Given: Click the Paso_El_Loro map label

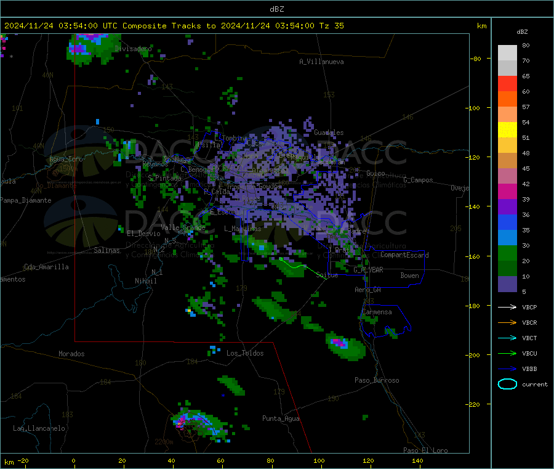Looking at the screenshot, I should click(425, 451).
